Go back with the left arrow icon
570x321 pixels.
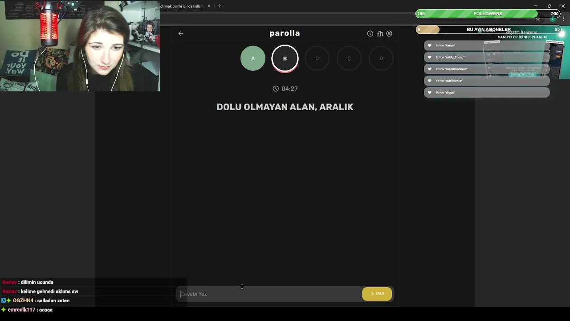pos(181,33)
